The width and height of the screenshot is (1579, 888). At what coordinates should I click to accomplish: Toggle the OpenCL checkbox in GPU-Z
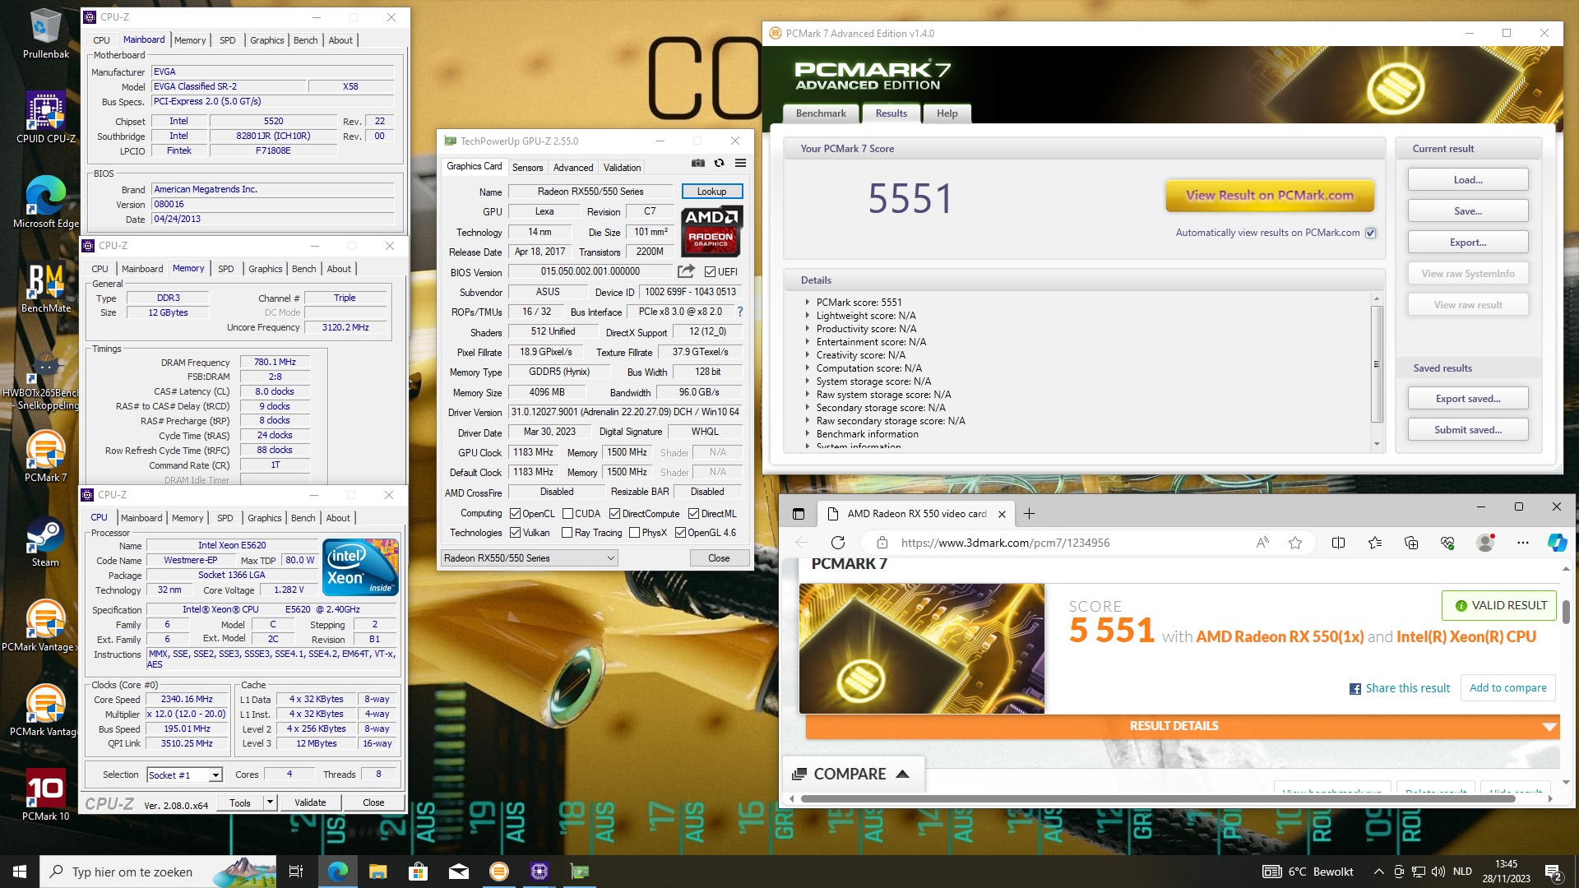[516, 514]
